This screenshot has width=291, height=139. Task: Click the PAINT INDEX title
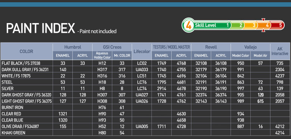[x=40, y=29]
